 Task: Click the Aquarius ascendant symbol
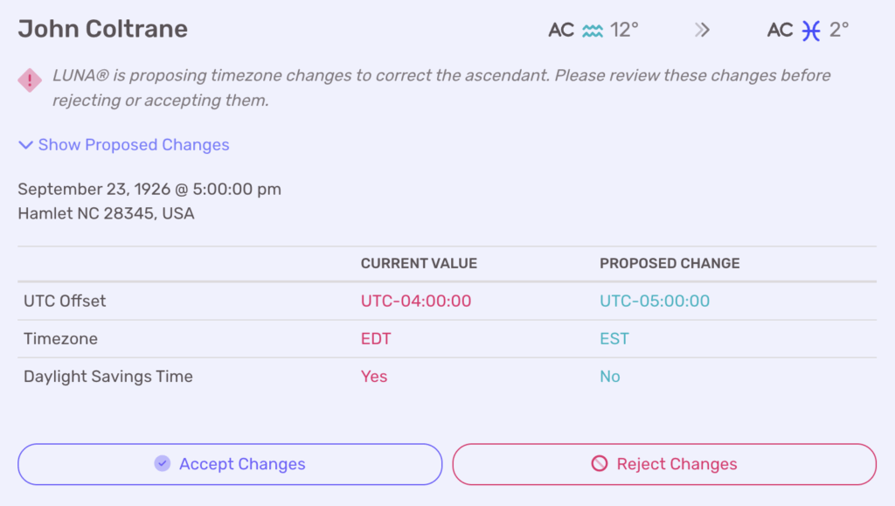pyautogui.click(x=593, y=31)
